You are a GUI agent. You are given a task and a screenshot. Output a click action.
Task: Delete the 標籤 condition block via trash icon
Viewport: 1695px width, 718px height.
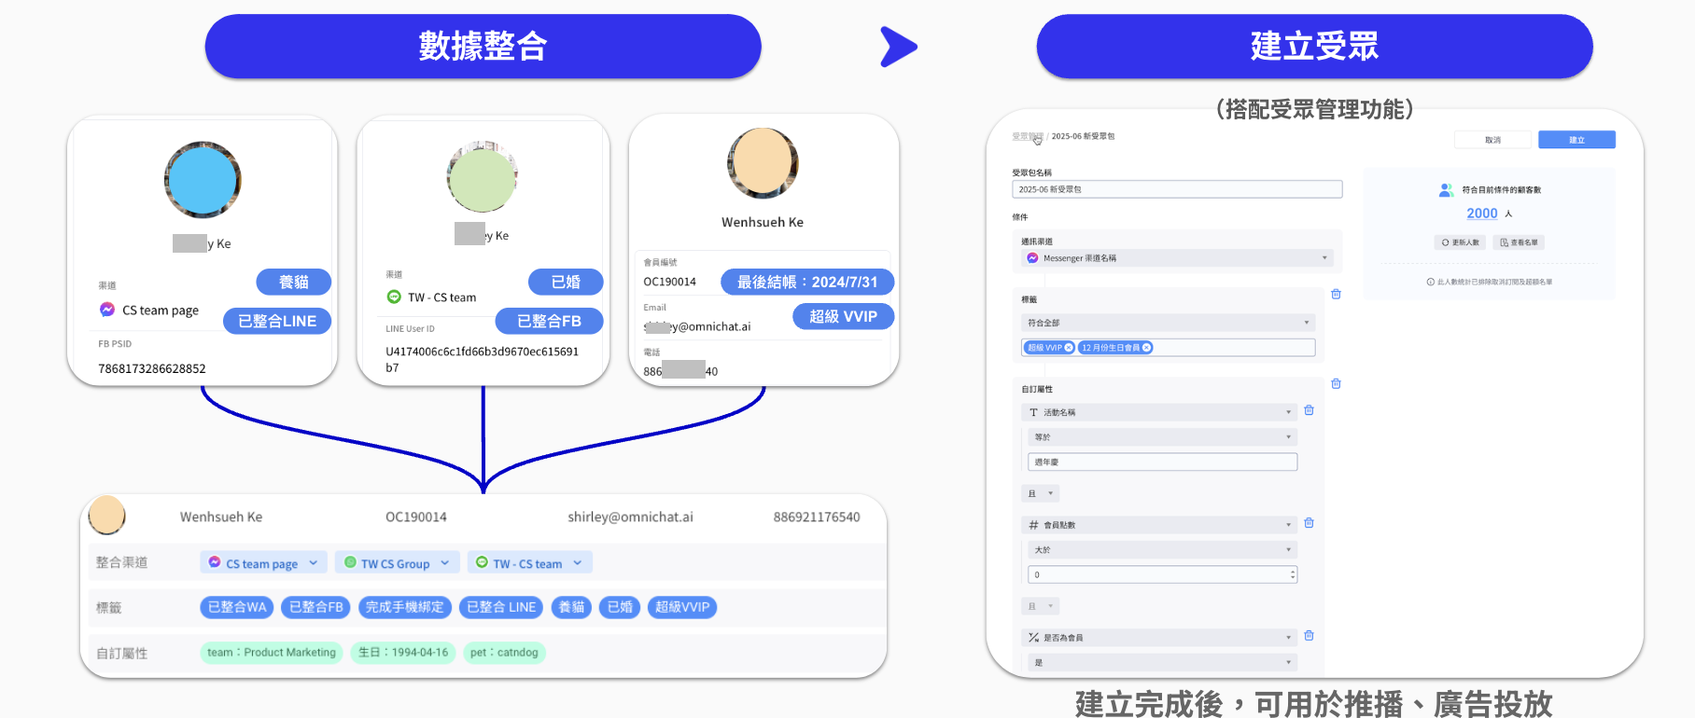(1336, 295)
